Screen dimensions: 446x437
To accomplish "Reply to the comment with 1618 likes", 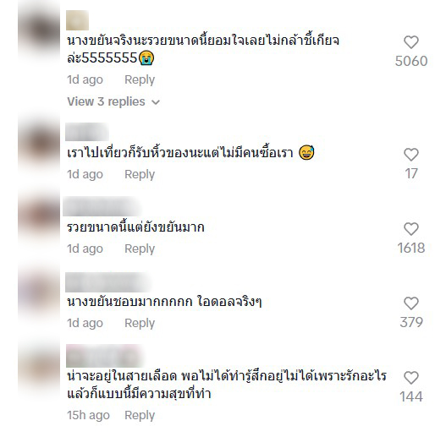I will coord(140,249).
